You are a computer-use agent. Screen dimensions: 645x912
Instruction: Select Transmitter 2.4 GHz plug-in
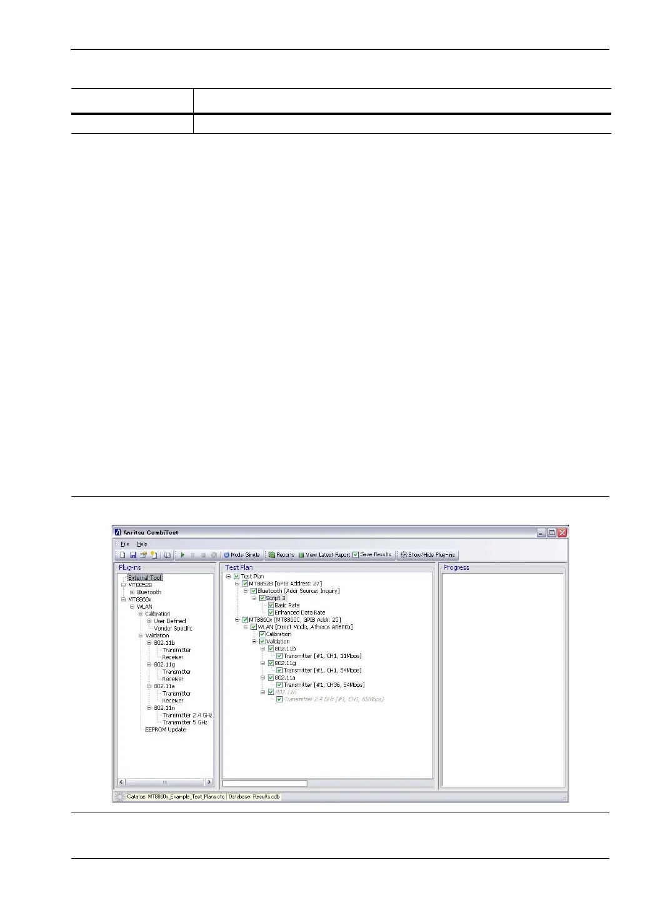click(x=187, y=715)
